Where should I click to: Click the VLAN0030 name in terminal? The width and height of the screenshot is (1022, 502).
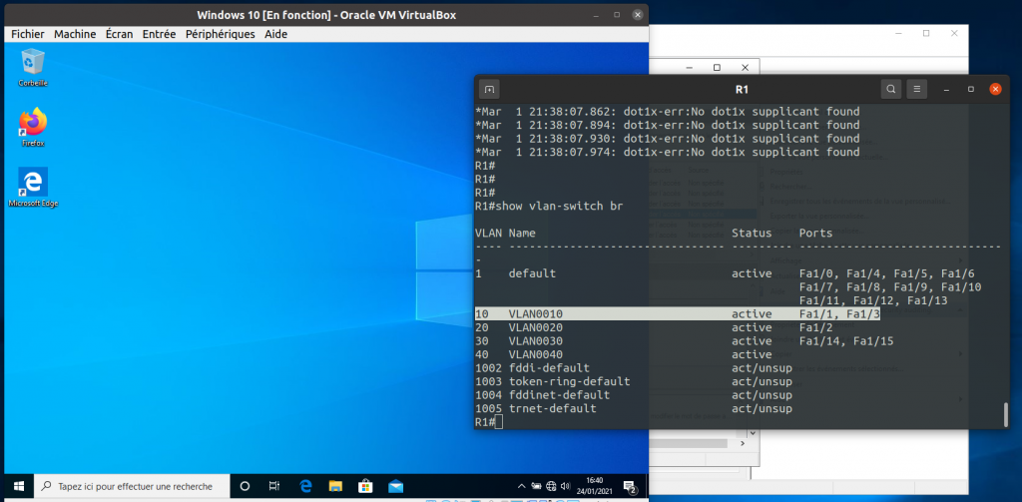pos(536,341)
